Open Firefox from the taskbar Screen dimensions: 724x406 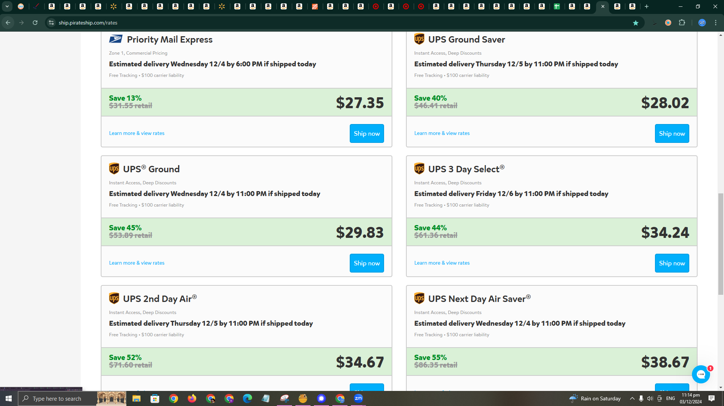[192, 398]
